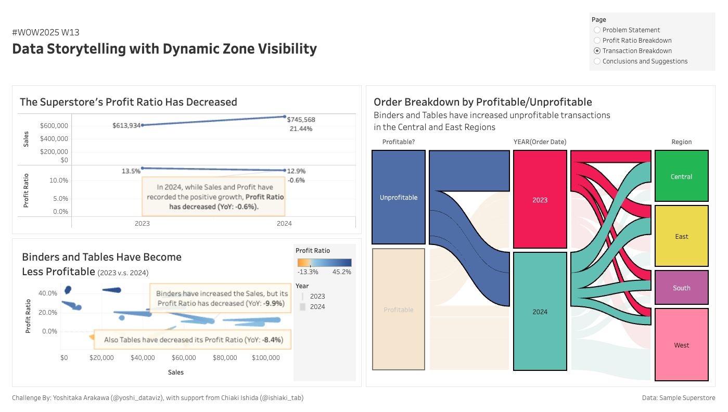This screenshot has height=412, width=728.
Task: Select the Unprofitable node in Sankey chart
Action: [x=399, y=197]
